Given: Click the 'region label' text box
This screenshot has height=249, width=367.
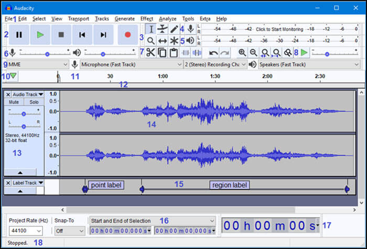Looking at the screenshot, I should [229, 185].
